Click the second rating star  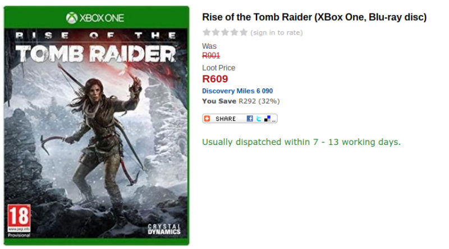[x=216, y=32]
